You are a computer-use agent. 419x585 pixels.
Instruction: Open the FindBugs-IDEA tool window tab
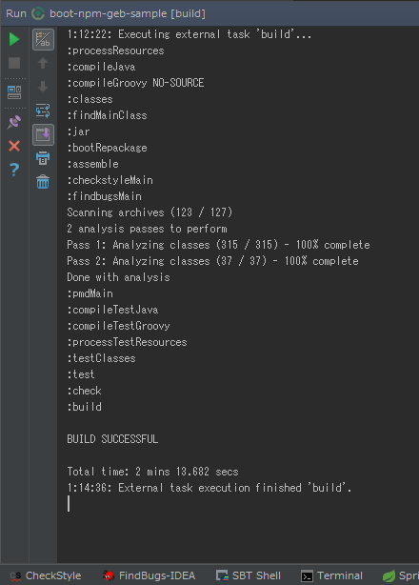click(150, 575)
